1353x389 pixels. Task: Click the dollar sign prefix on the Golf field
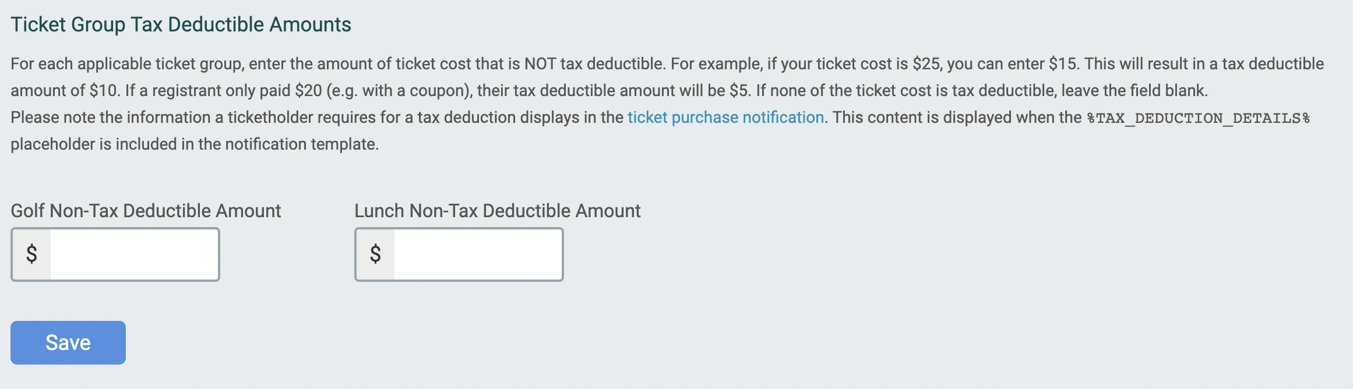tap(31, 254)
